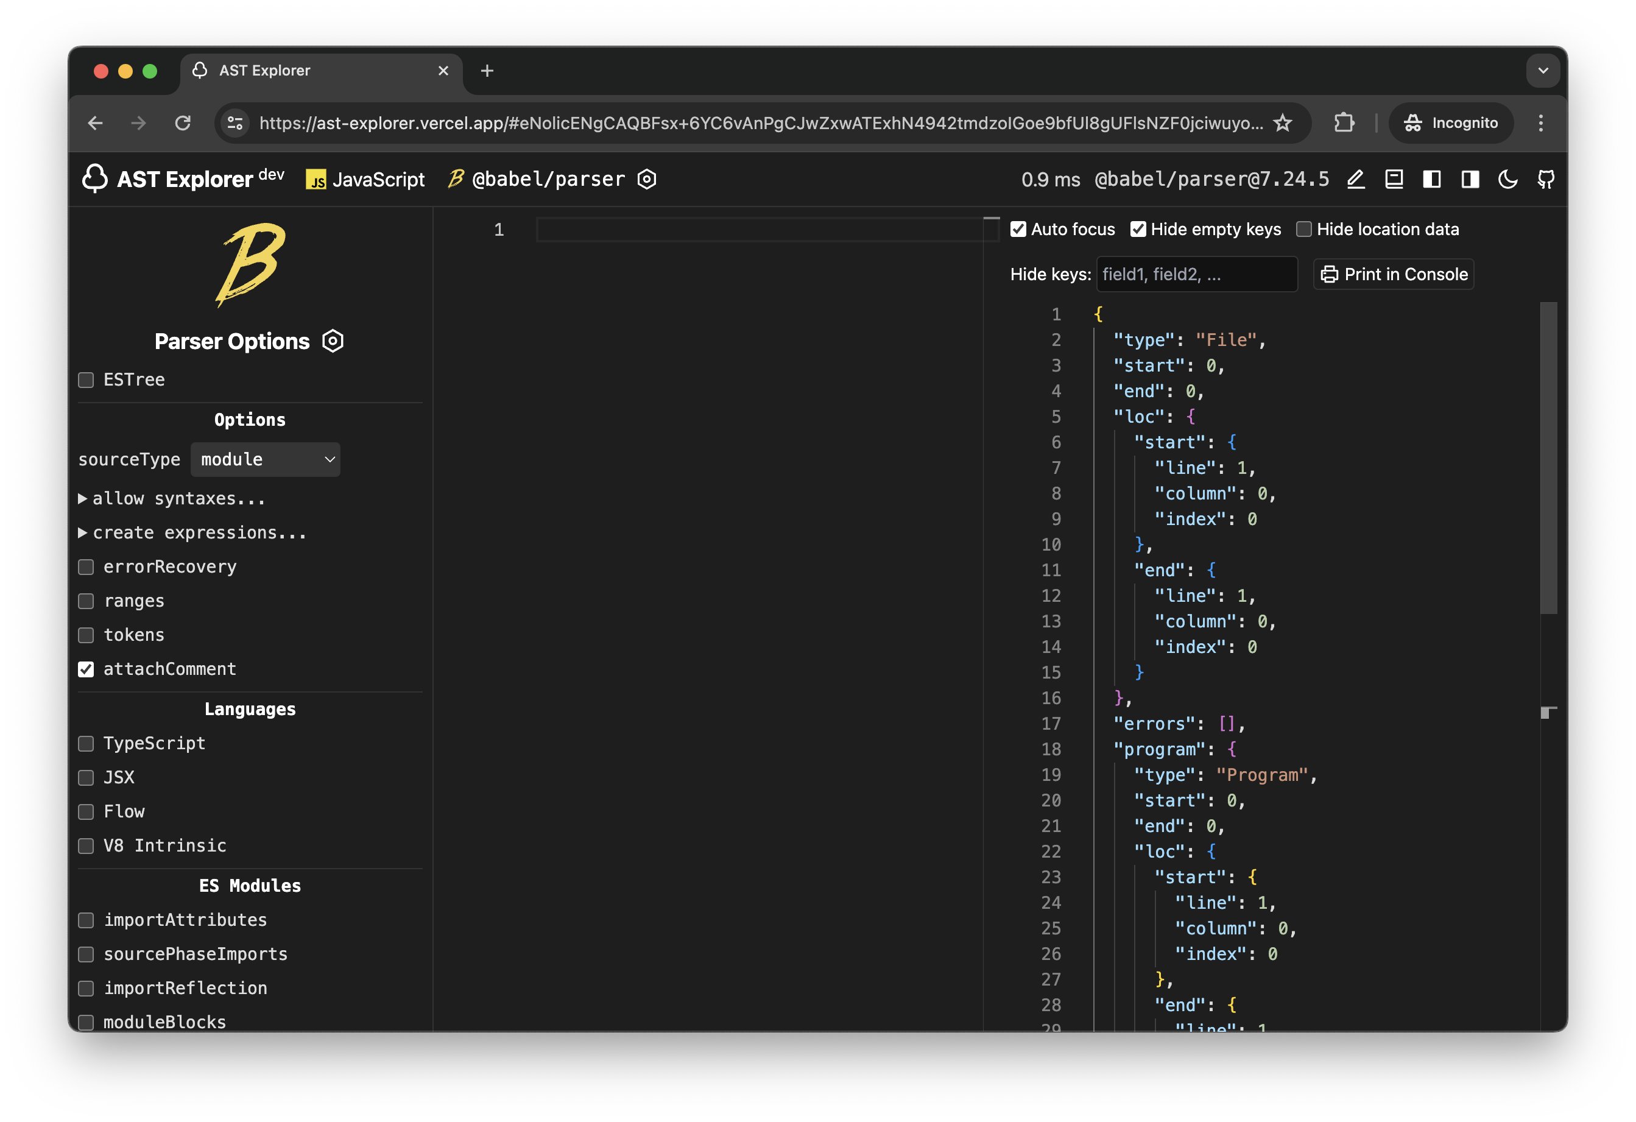Toggle the right panel layout icon
The height and width of the screenshot is (1122, 1636).
tap(1469, 180)
